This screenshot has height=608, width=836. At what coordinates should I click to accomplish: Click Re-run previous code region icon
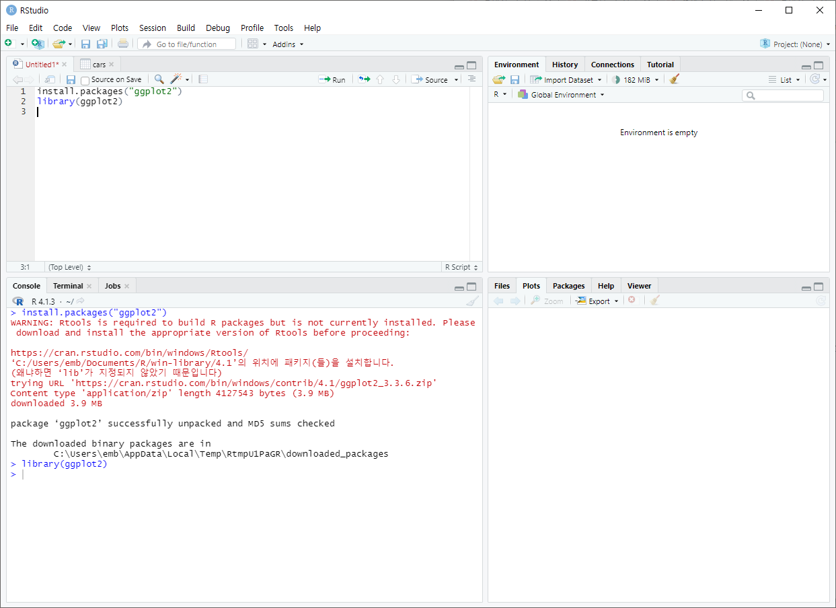pos(364,79)
